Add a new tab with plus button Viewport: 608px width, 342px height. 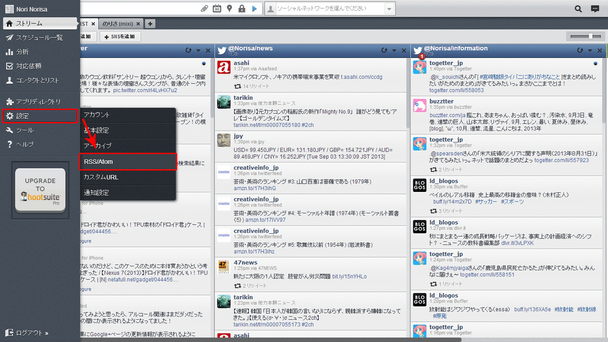click(150, 23)
